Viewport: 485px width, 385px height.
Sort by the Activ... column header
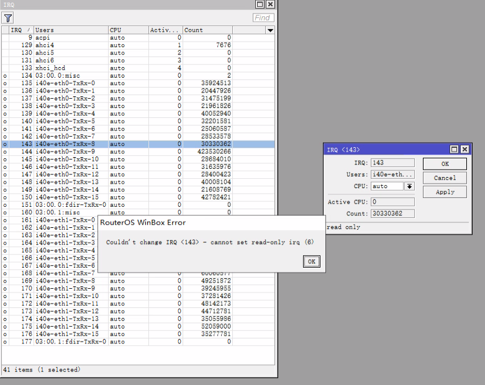coord(165,30)
